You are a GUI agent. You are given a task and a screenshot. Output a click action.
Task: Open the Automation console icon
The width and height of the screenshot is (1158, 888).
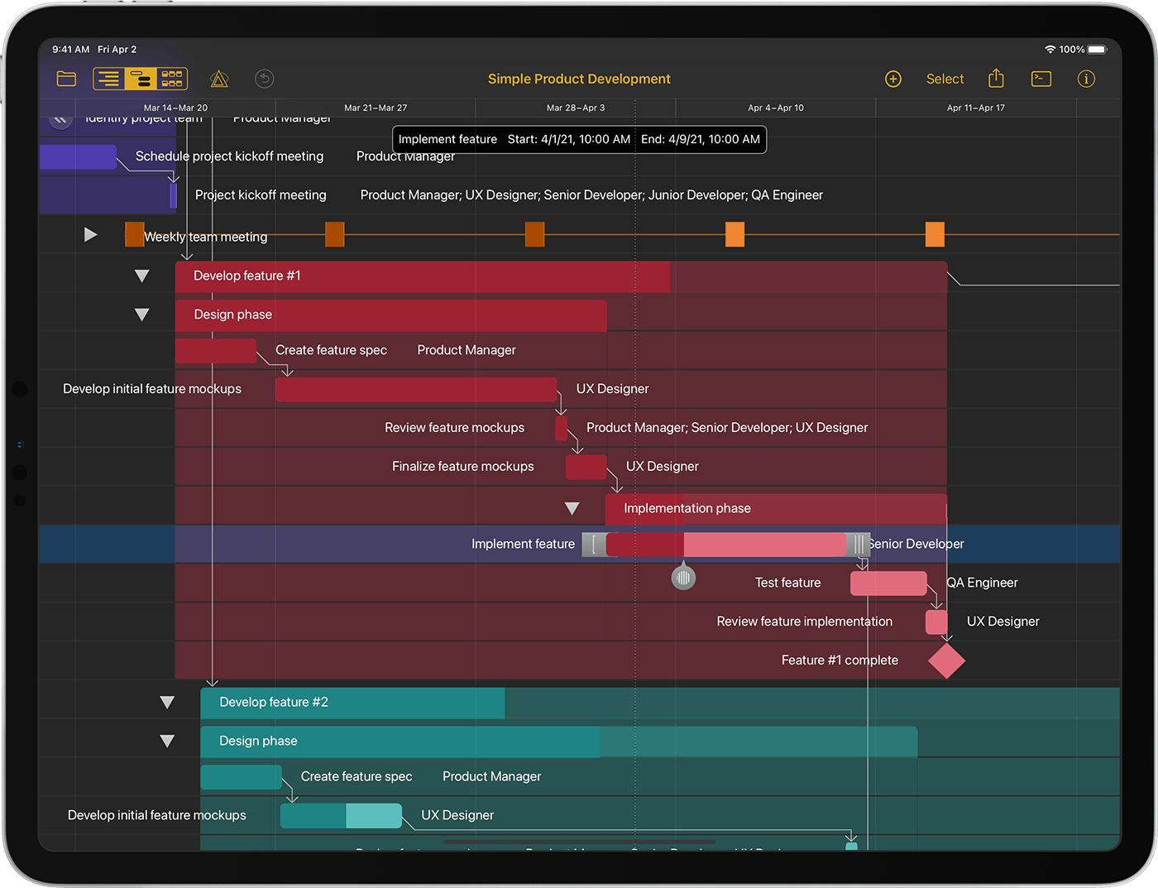point(1041,79)
